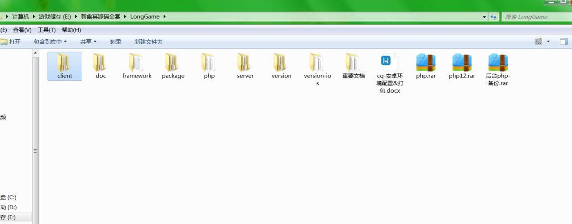Select the version-ios folder icon
Screen dimensions: 572x224
click(317, 62)
